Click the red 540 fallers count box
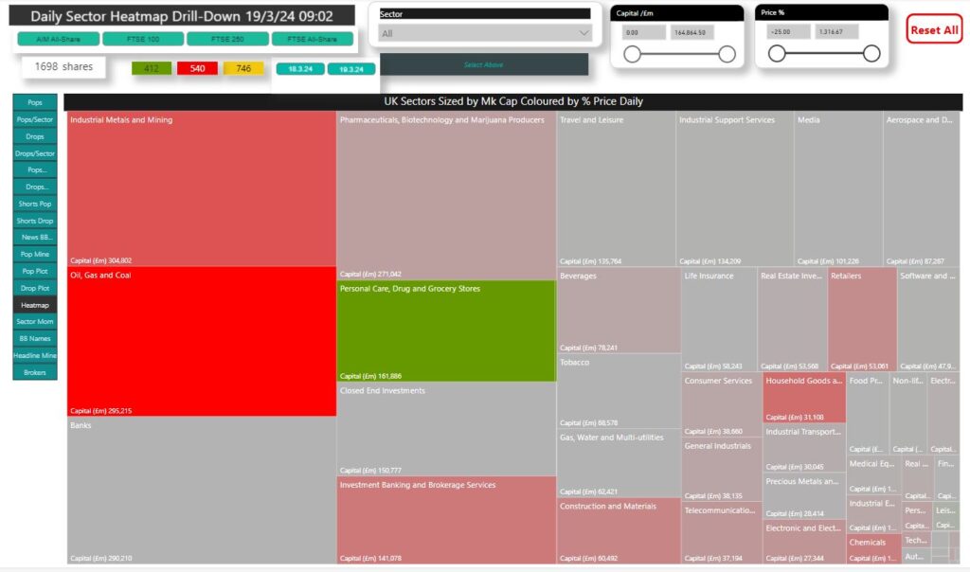970x572 pixels. [x=197, y=68]
